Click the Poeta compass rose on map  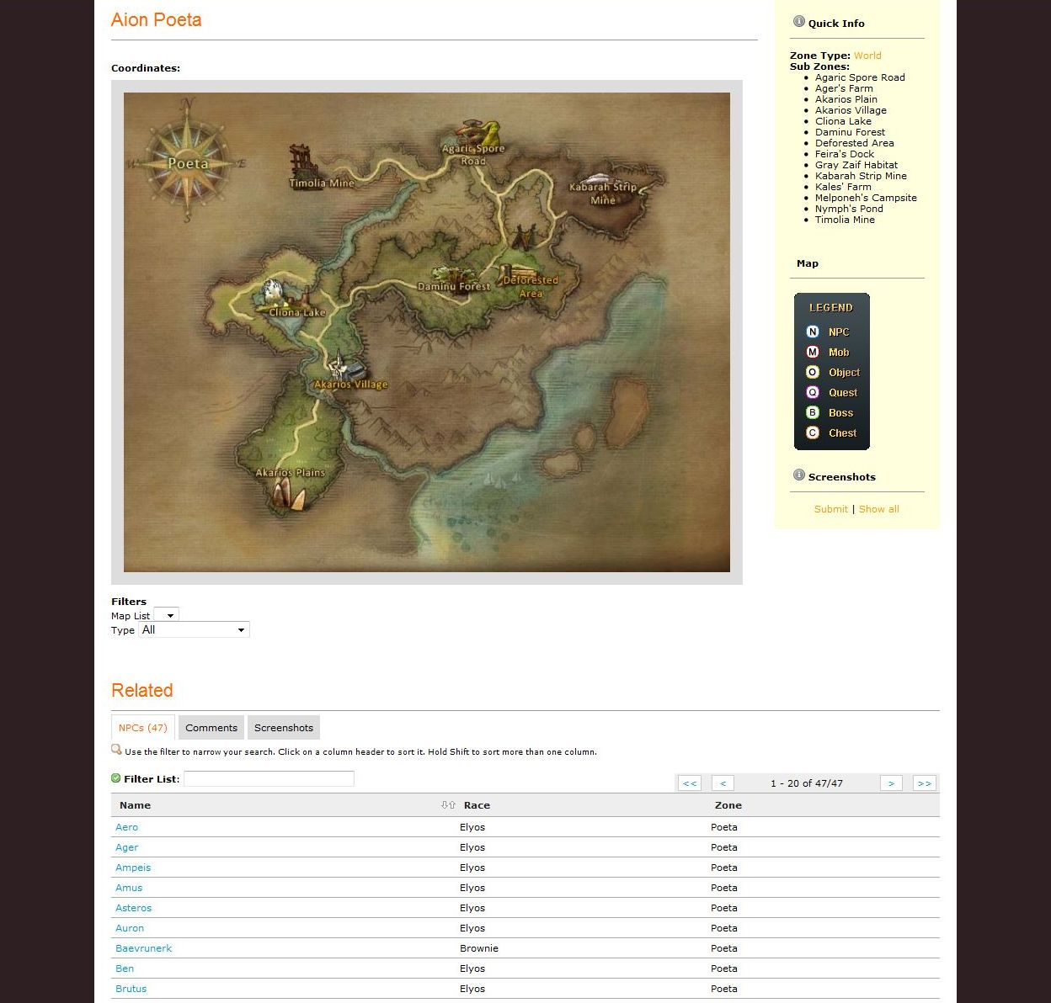point(187,163)
